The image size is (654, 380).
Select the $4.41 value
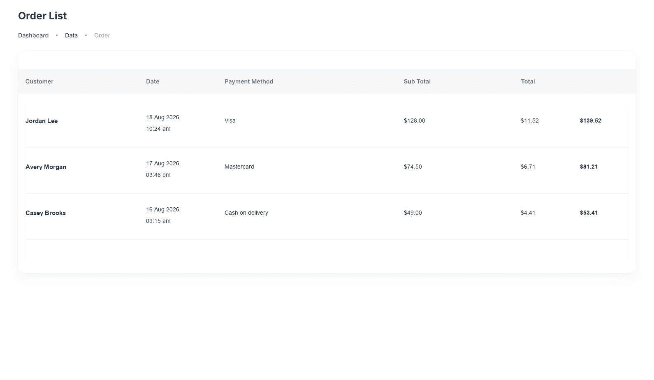pyautogui.click(x=528, y=213)
